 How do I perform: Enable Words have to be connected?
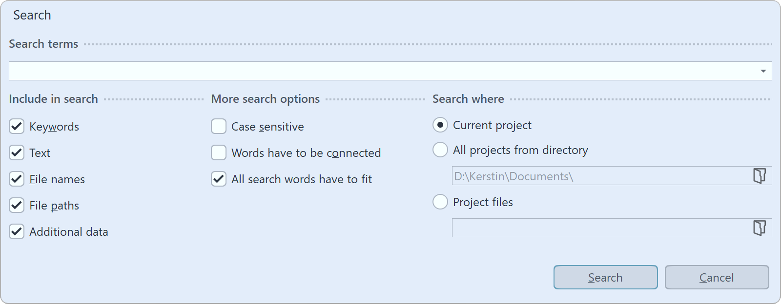pyautogui.click(x=218, y=152)
